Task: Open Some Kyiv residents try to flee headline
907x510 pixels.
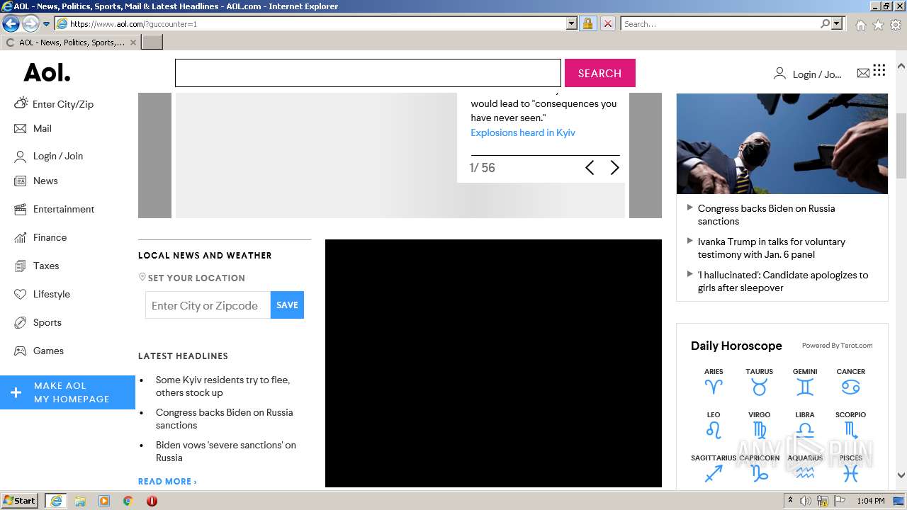Action: click(x=223, y=386)
